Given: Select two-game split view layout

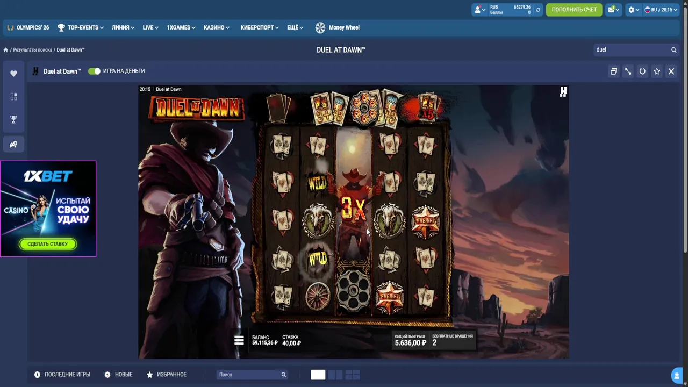Looking at the screenshot, I should (335, 375).
